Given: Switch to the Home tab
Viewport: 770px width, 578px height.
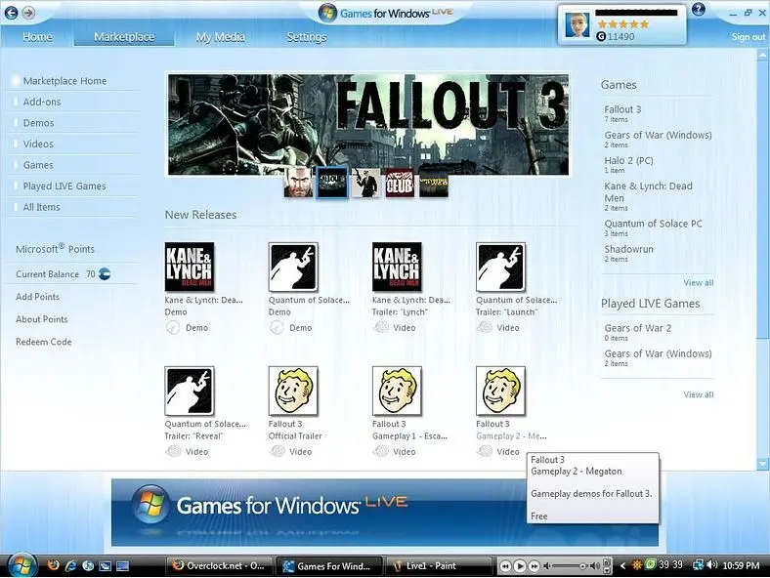Looking at the screenshot, I should coord(37,37).
